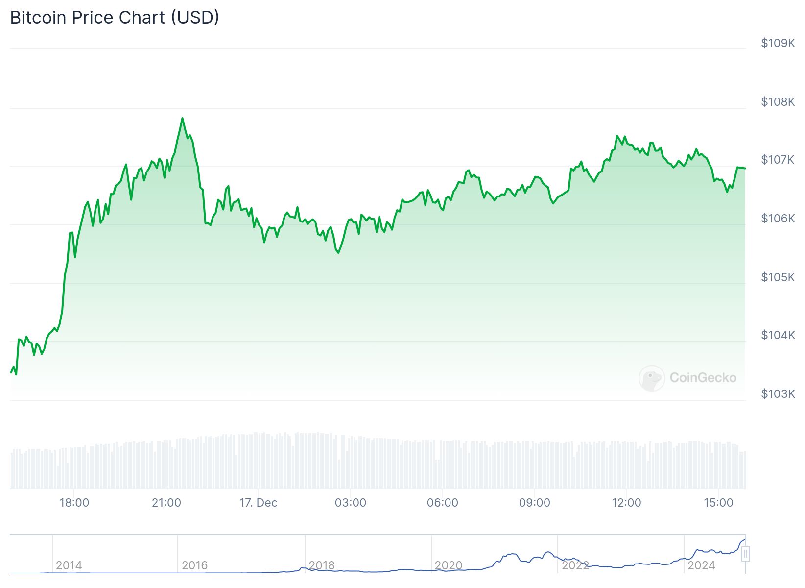Click the 03:00 time axis label
The width and height of the screenshot is (805, 588).
click(x=351, y=503)
